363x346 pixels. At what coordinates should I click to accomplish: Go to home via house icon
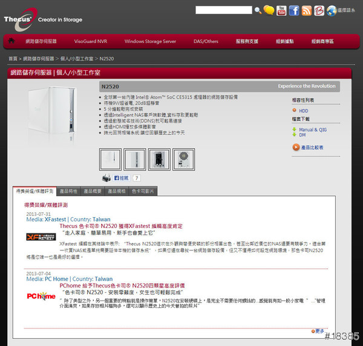(11, 41)
